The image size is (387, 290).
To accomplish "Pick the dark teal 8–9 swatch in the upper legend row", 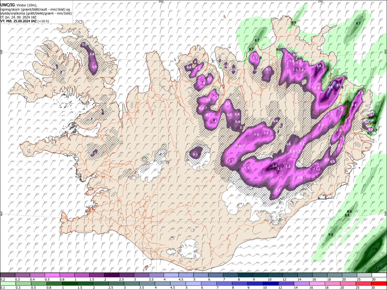I will pyautogui.click(x=245, y=275).
